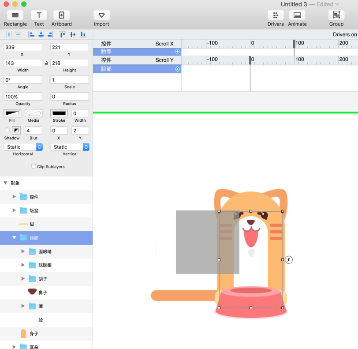Expand the 耳朵 folder
358x349 pixels.
[14, 347]
